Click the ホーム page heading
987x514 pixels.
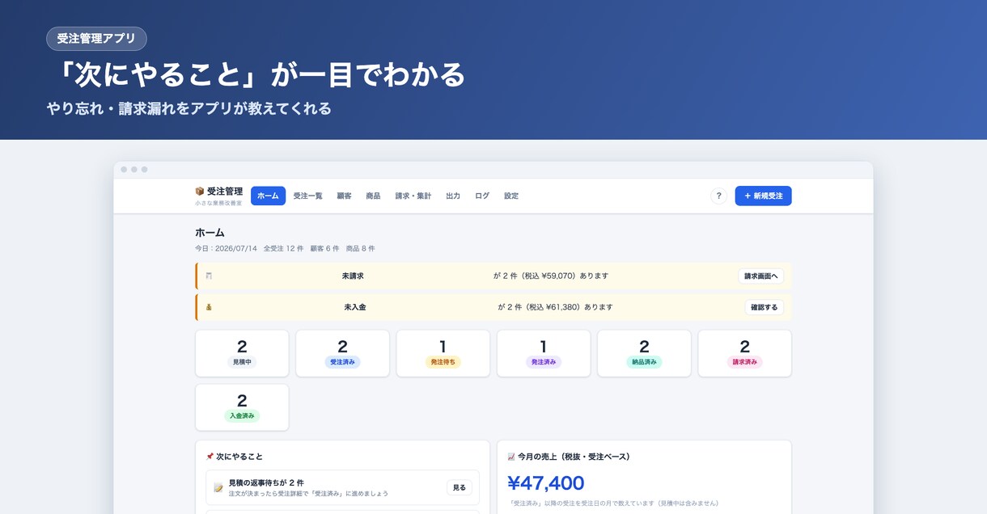pyautogui.click(x=210, y=233)
